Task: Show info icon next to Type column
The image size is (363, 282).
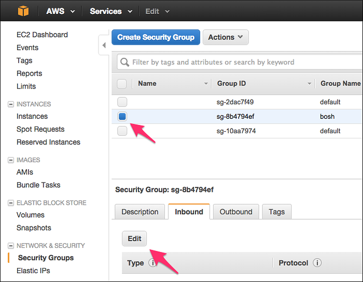Action: click(152, 263)
